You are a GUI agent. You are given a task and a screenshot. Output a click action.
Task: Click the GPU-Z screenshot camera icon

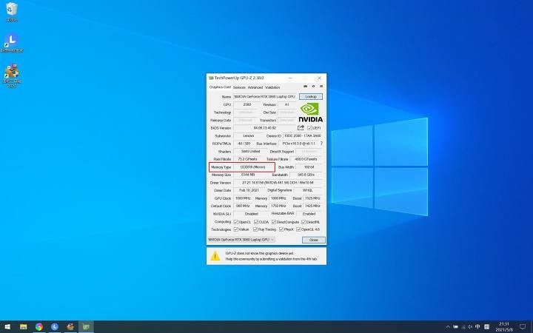[x=305, y=87]
